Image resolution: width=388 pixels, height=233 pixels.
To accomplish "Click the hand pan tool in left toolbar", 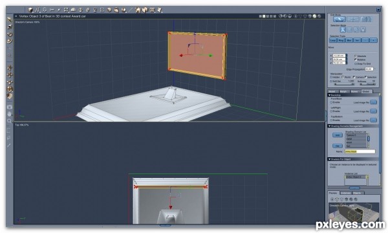I will coord(10,114).
